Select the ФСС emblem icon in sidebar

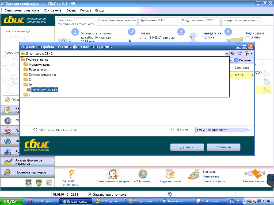(x=8, y=141)
